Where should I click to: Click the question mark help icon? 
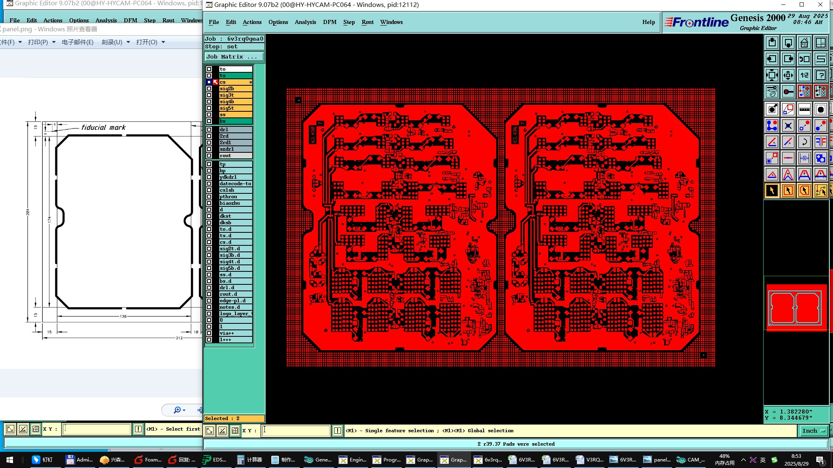820,75
